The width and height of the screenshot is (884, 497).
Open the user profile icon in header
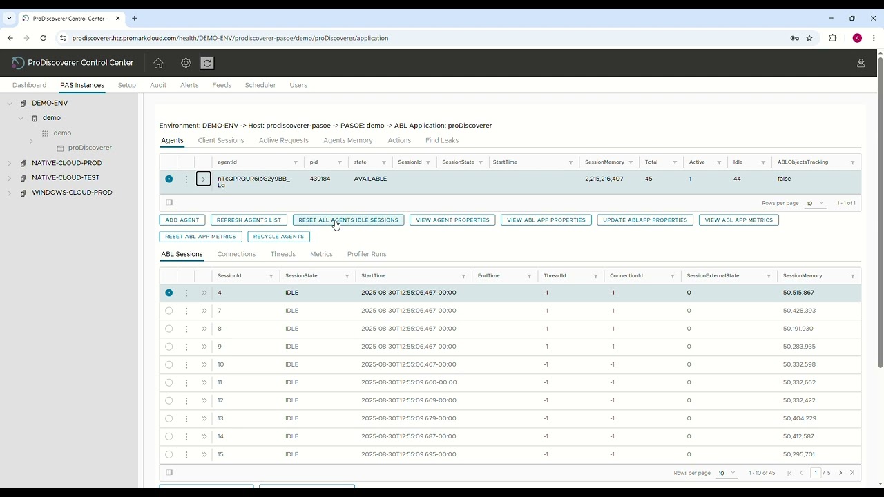pos(861,63)
